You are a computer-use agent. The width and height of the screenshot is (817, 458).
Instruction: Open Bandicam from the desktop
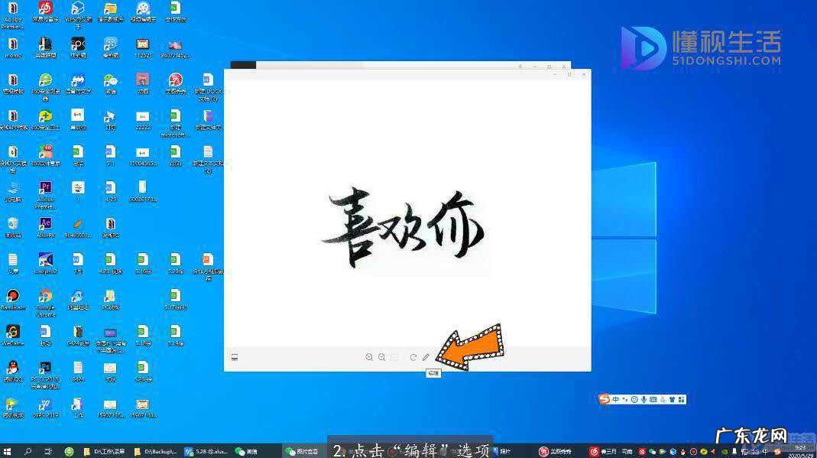(14, 295)
